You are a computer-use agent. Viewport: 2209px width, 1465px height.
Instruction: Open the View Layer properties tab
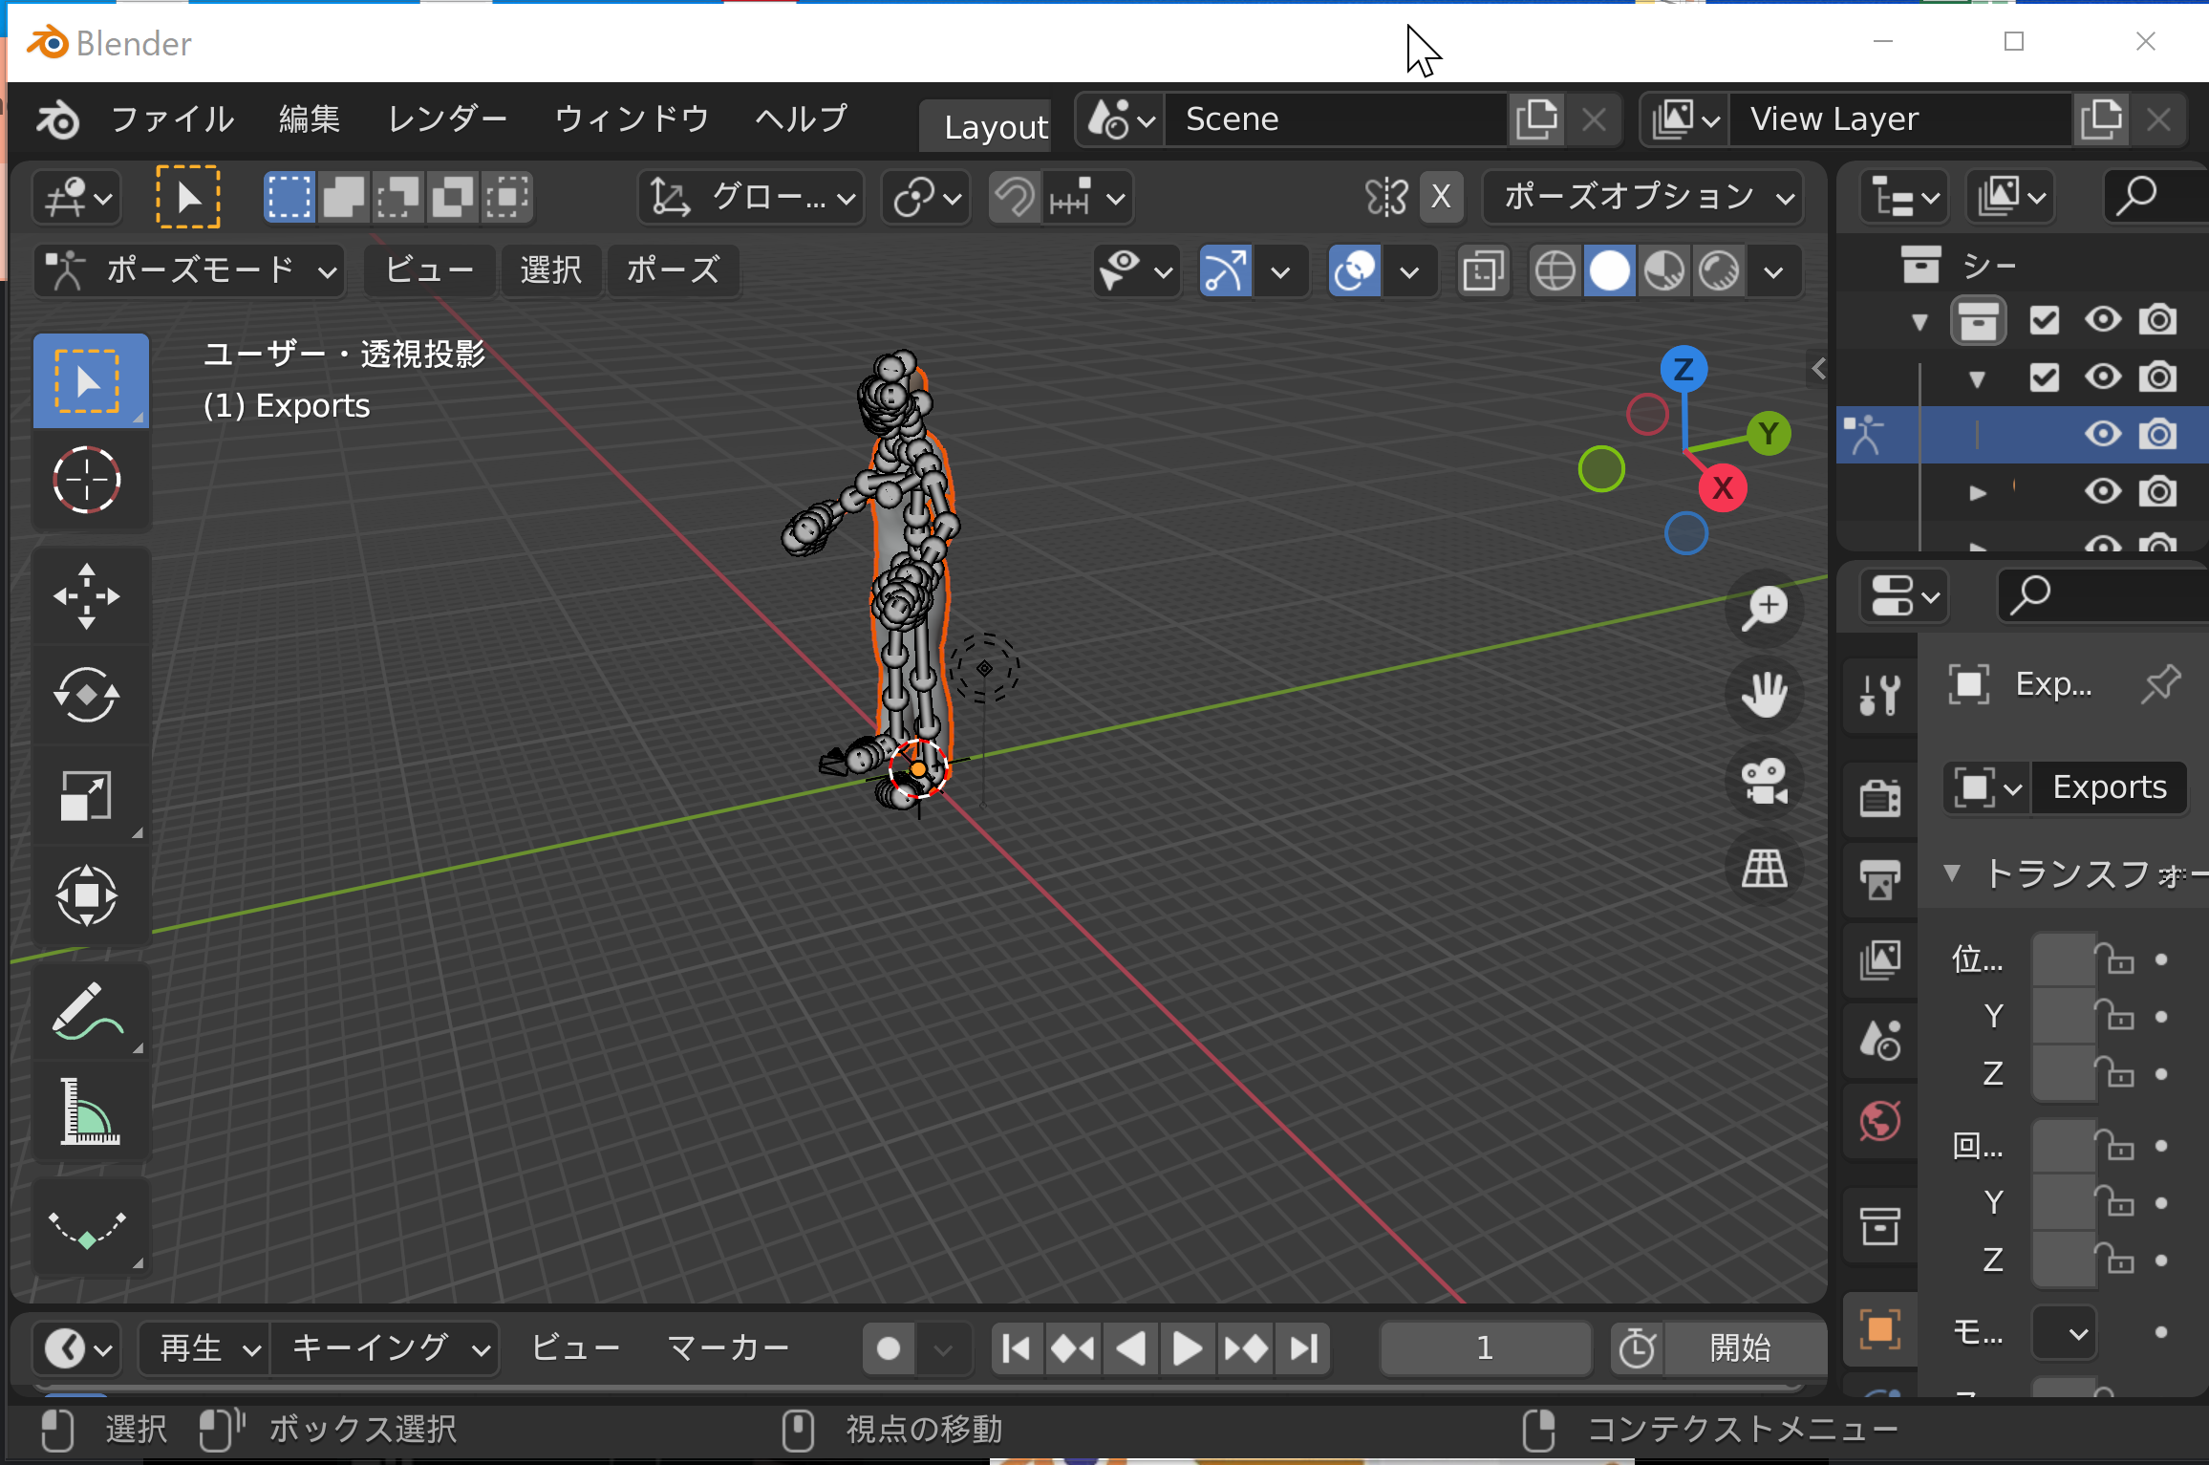click(x=1879, y=959)
